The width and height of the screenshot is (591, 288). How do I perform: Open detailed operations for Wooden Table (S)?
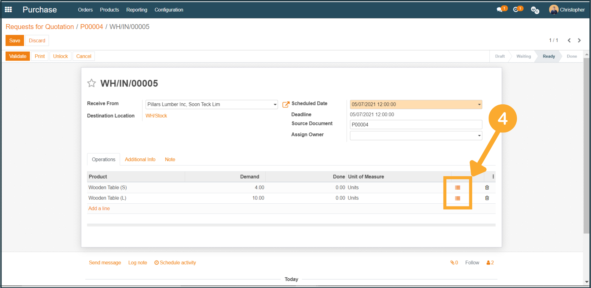457,188
